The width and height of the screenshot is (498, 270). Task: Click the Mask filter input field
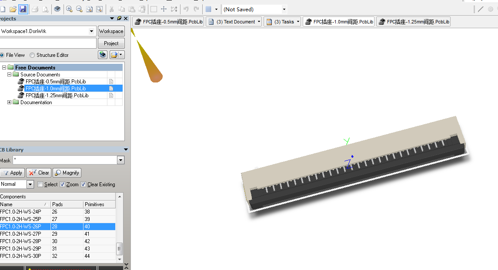point(65,160)
